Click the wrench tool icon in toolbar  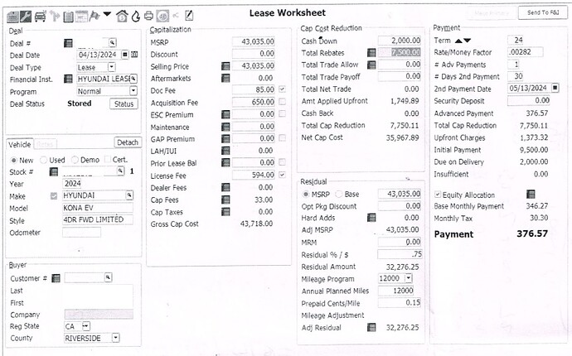click(25, 16)
